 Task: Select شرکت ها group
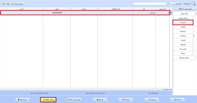183,31
